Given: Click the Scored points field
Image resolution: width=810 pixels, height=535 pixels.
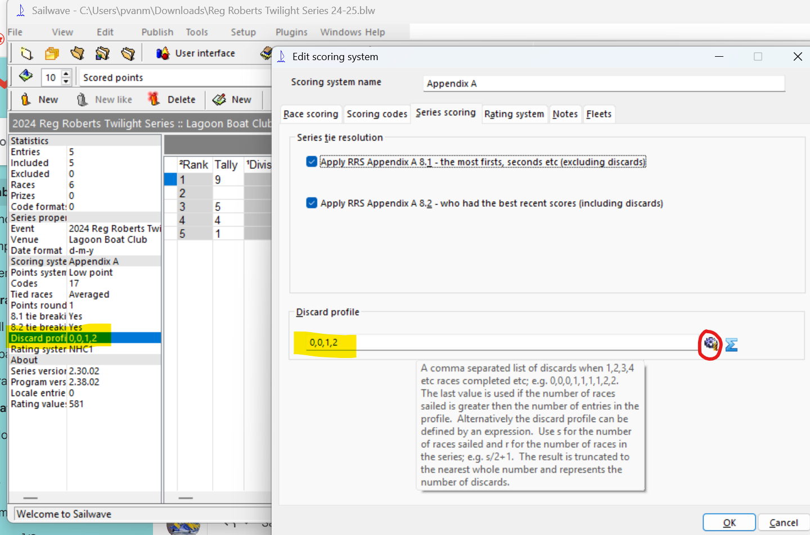Looking at the screenshot, I should click(175, 78).
